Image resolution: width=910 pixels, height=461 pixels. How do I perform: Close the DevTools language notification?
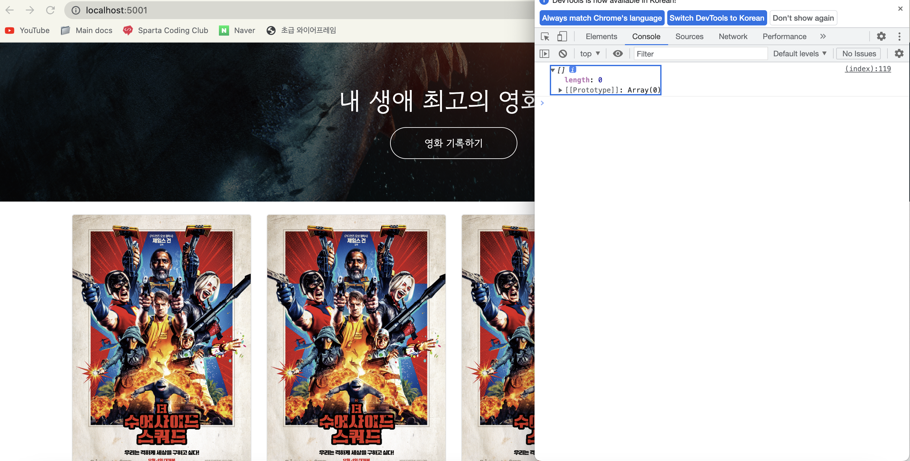(x=900, y=9)
